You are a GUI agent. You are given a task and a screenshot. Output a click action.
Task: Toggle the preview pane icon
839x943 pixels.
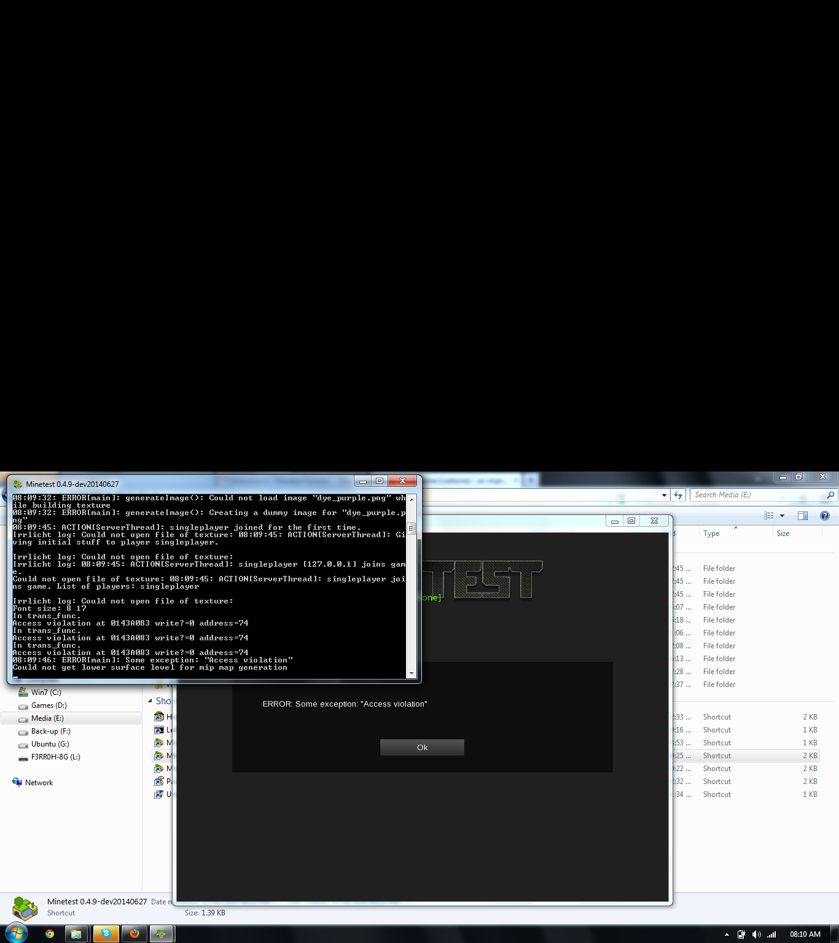(802, 516)
